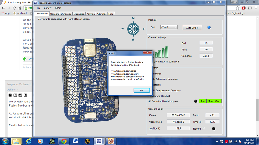Select the Device View tab

click(x=42, y=14)
